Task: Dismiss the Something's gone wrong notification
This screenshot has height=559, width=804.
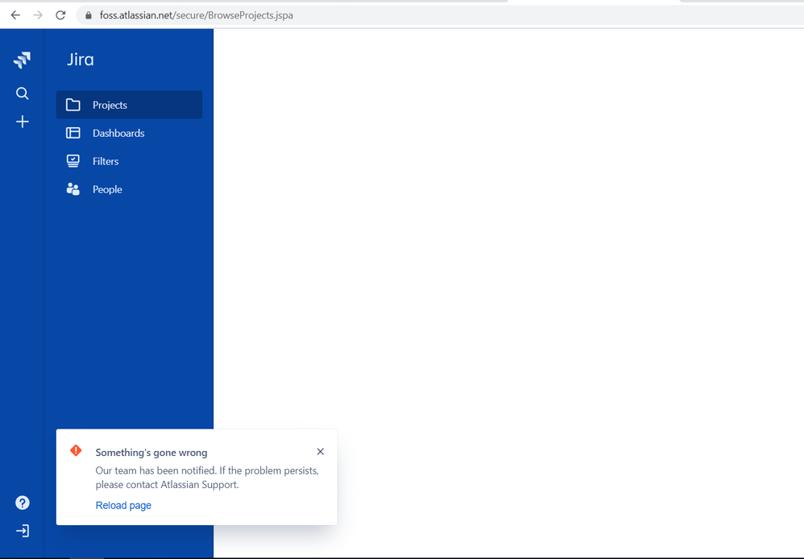Action: coord(321,451)
